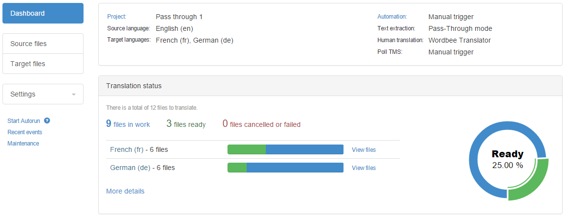Screen dimensions: 568x219
Task: View files for German translation
Action: pos(364,168)
